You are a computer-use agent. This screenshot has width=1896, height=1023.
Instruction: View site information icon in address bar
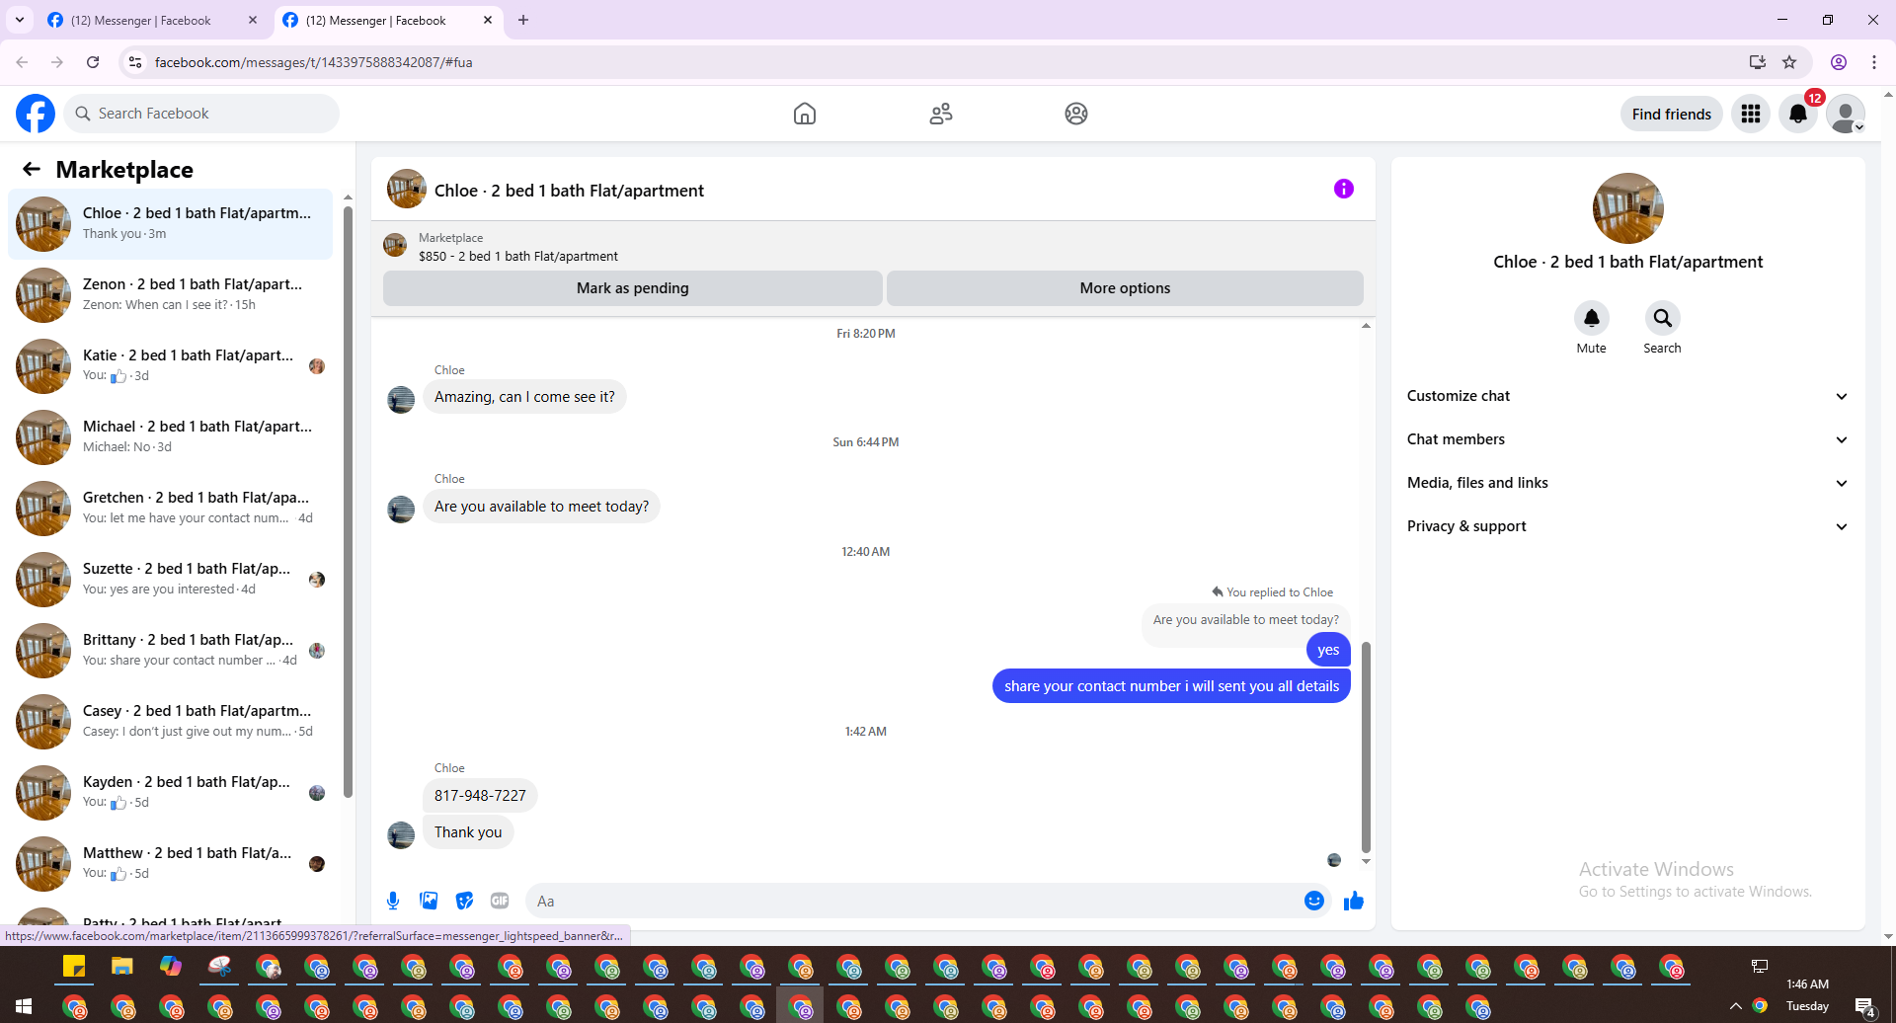point(135,62)
